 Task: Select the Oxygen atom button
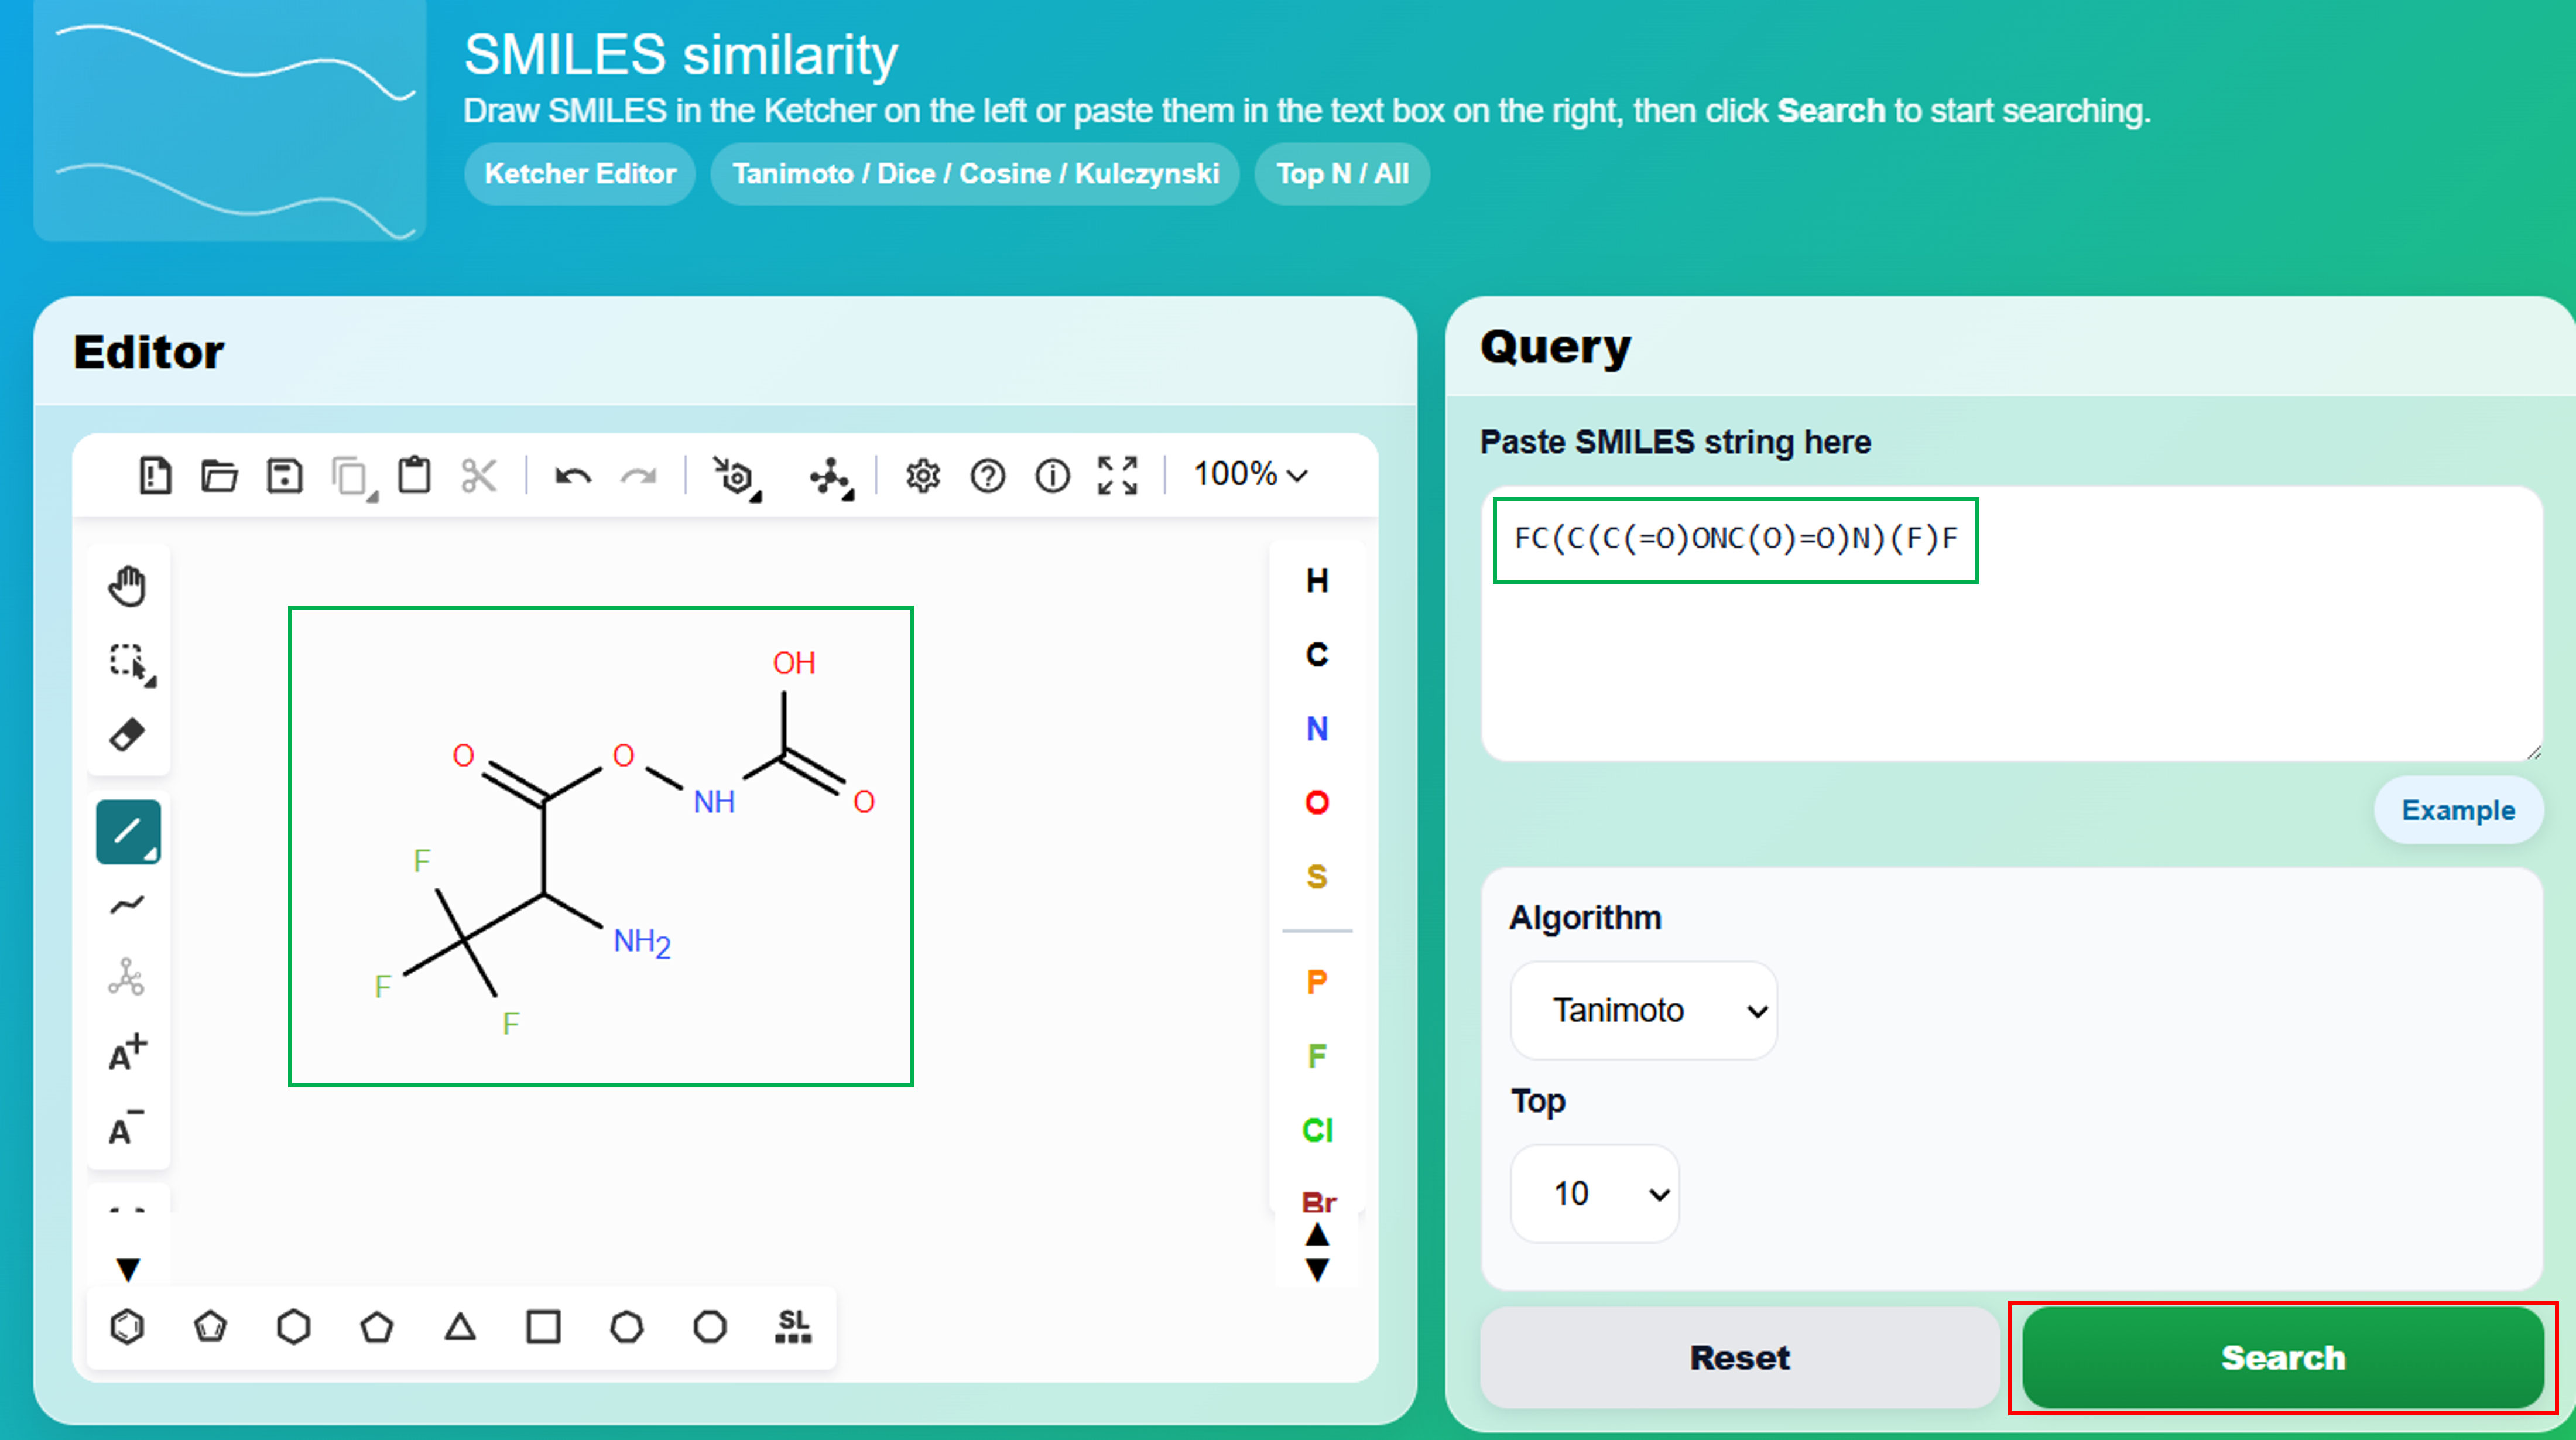[1318, 803]
